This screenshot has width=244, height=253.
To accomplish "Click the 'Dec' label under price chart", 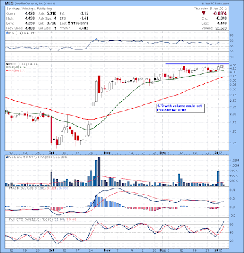I will 162,152.
